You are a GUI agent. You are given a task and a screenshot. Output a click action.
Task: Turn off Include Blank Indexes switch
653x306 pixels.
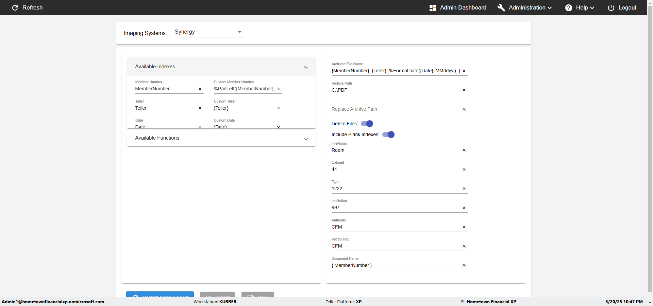click(x=388, y=134)
